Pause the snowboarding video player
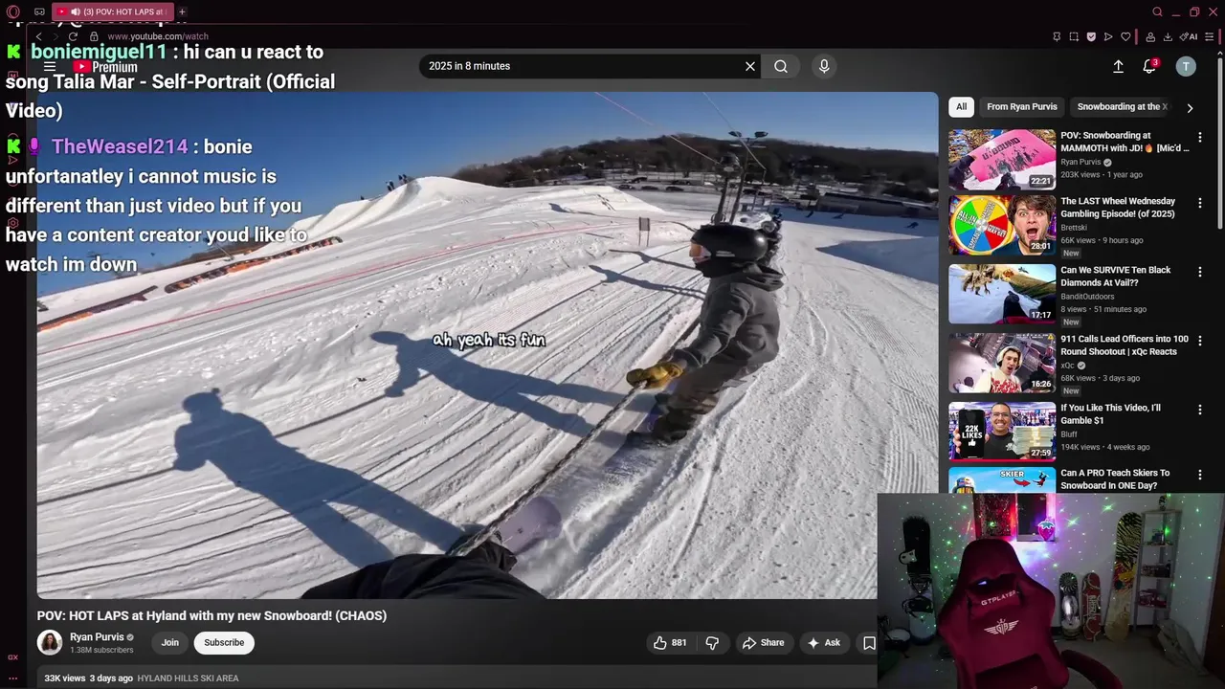 coord(487,344)
